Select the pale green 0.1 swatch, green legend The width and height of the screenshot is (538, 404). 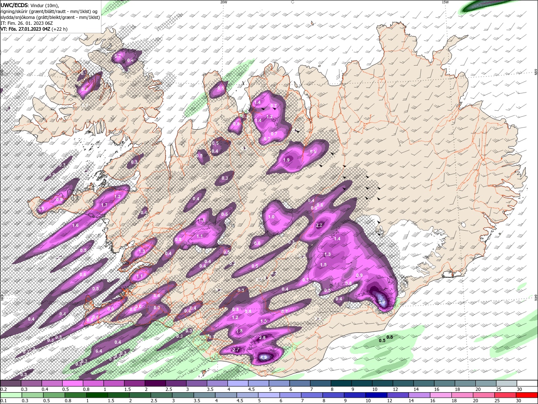tap(11, 395)
